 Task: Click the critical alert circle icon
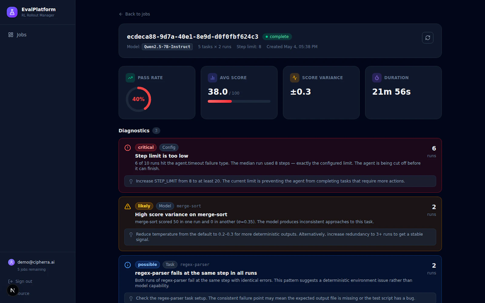click(x=128, y=148)
